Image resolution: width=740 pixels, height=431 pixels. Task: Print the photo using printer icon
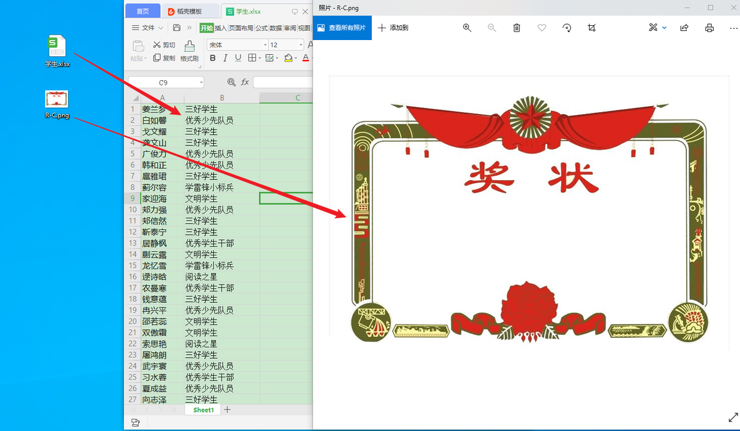pyautogui.click(x=709, y=28)
